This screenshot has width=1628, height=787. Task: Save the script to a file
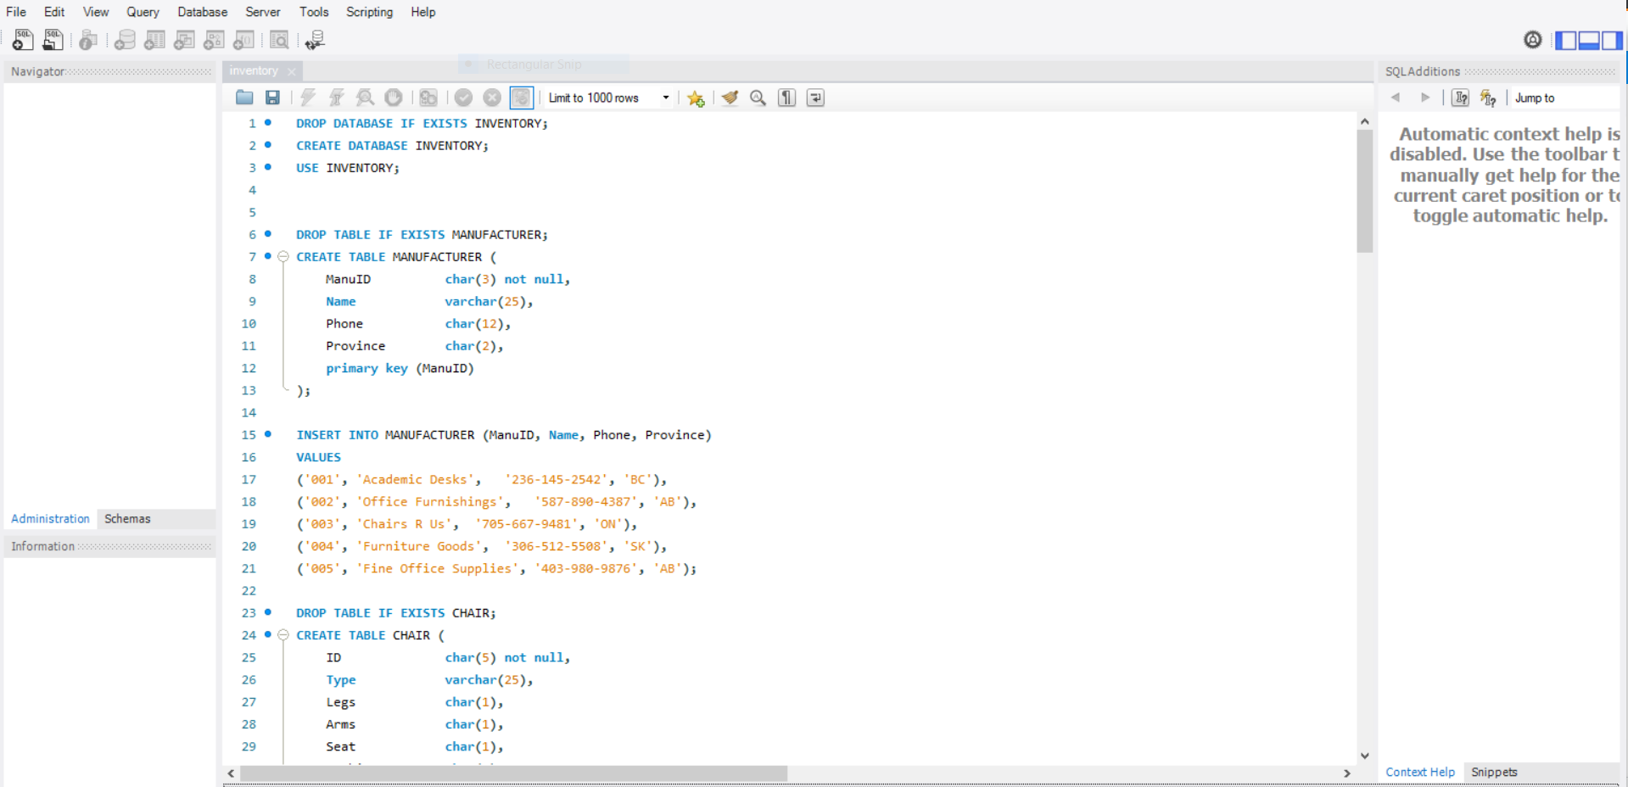pyautogui.click(x=272, y=98)
